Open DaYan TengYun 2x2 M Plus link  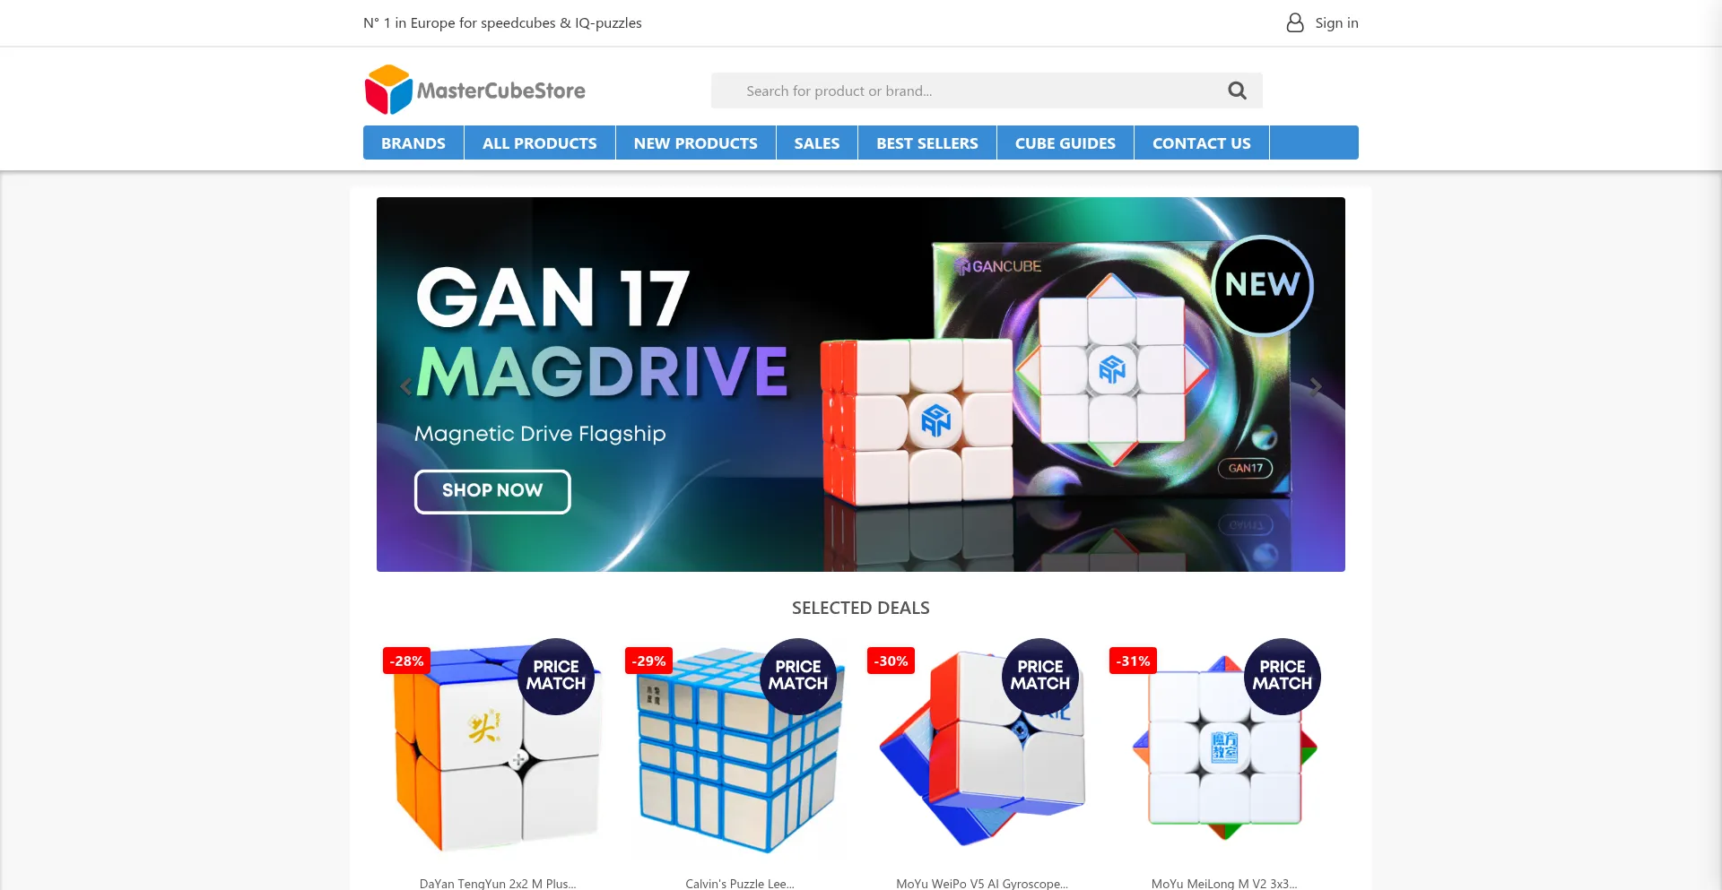point(498,883)
